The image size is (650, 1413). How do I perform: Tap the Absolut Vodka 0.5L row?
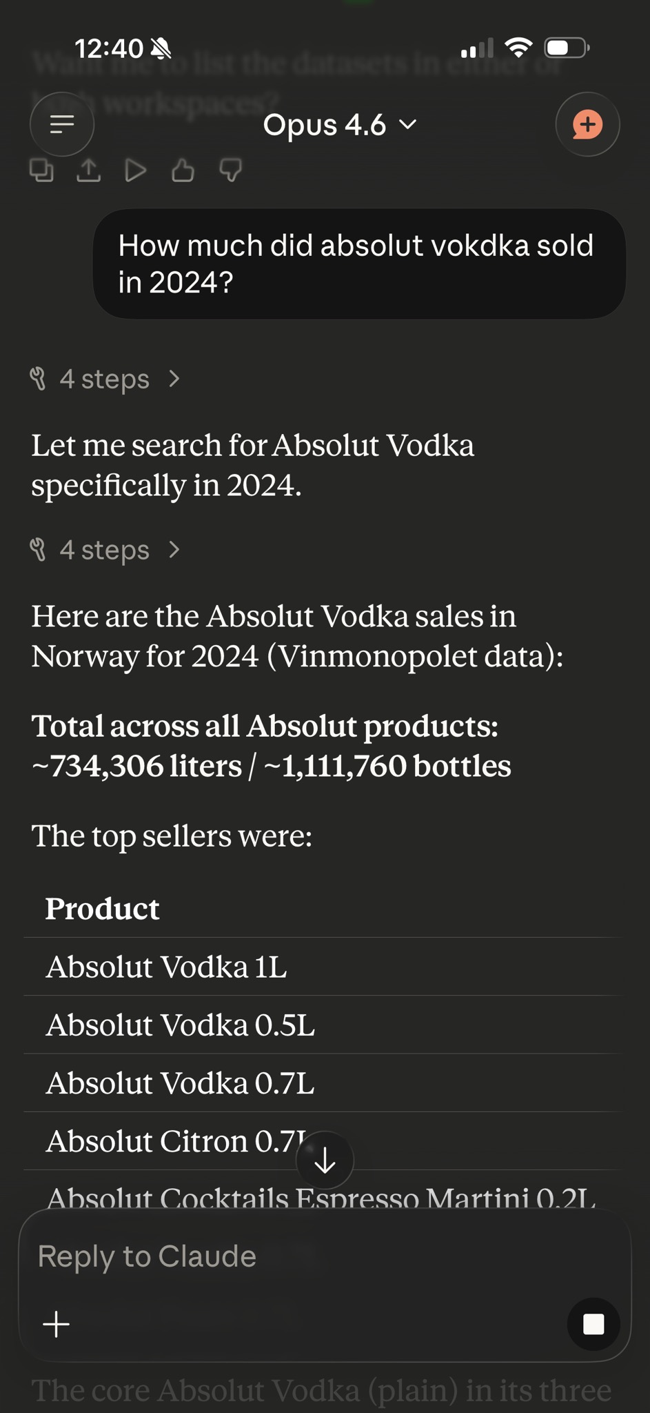(180, 1025)
